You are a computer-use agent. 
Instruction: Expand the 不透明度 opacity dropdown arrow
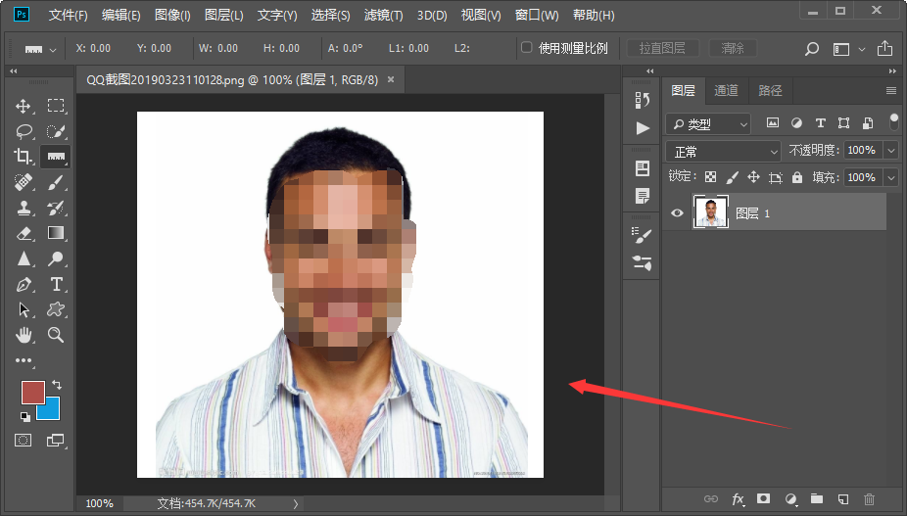[890, 151]
